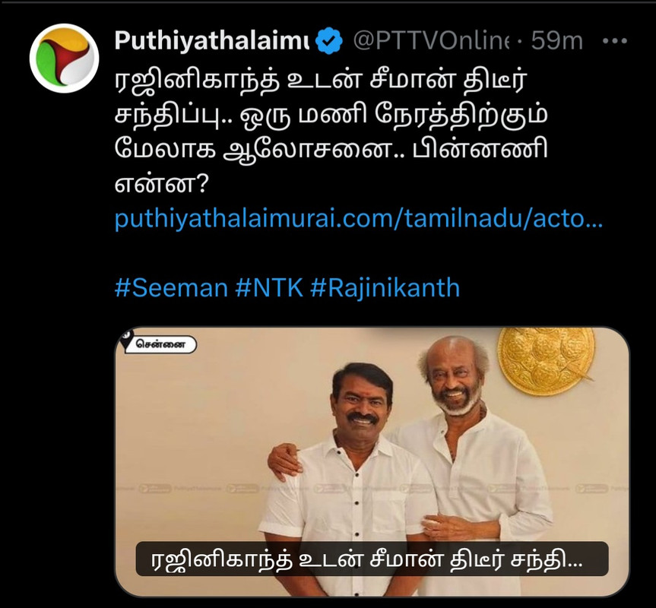Click the Tamil headline caption bar on image
656x608 pixels.
372,559
